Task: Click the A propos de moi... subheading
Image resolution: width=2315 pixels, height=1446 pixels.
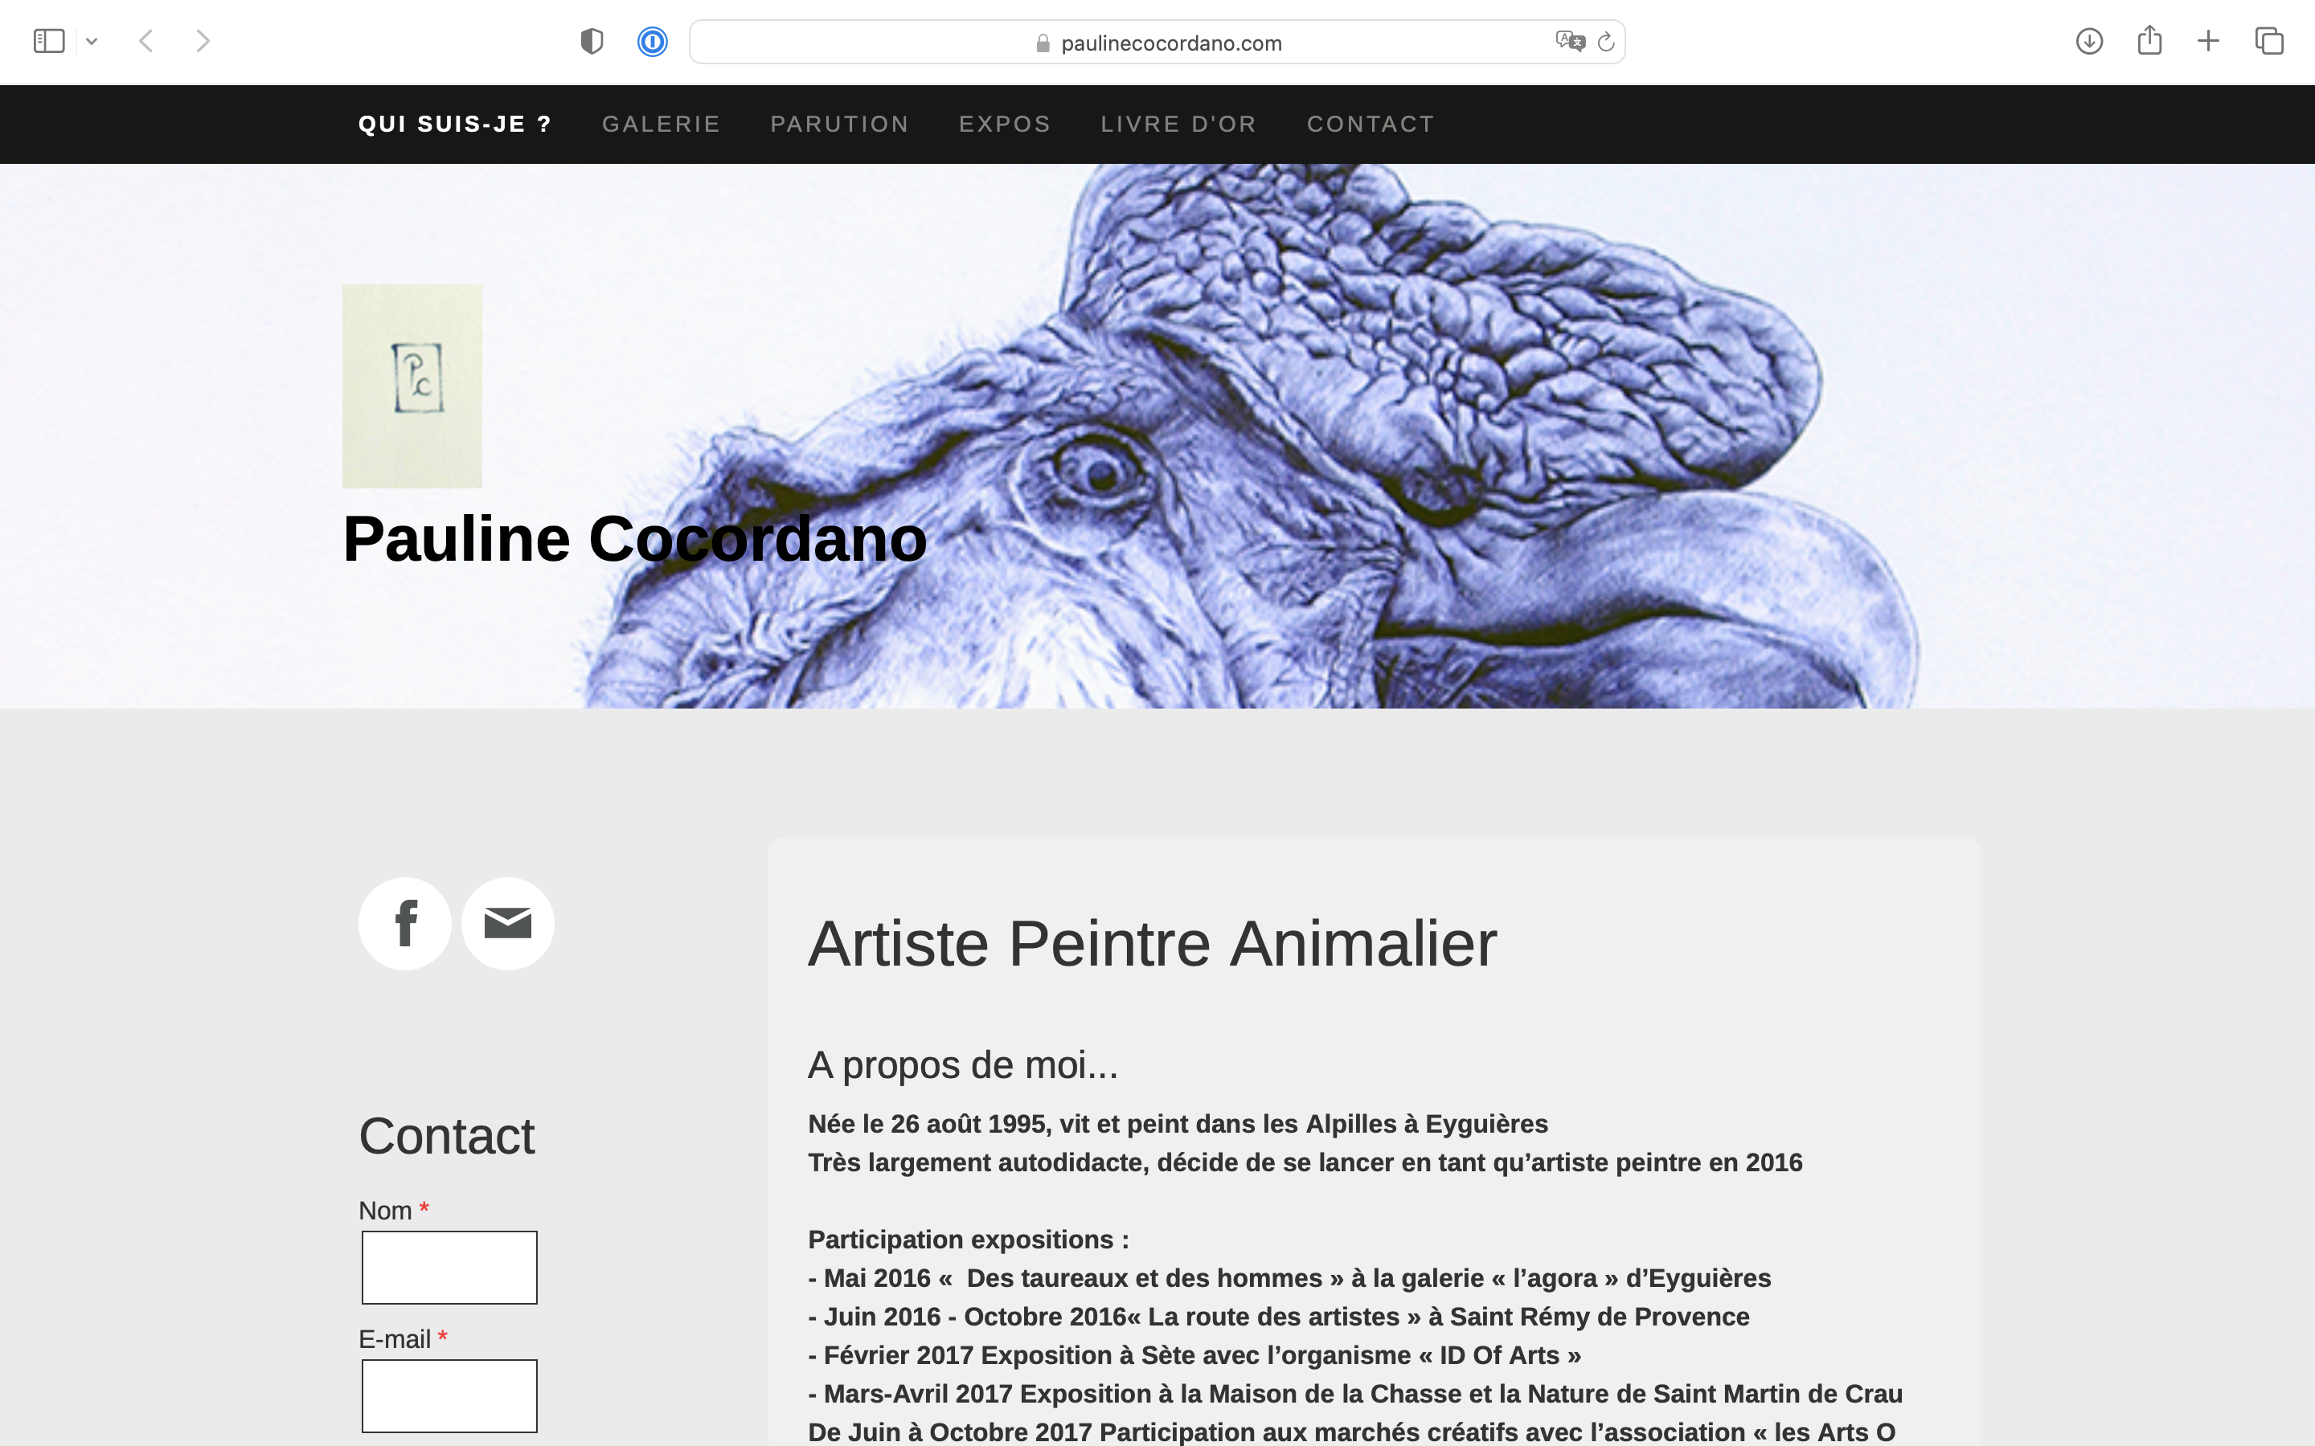Action: [963, 1064]
